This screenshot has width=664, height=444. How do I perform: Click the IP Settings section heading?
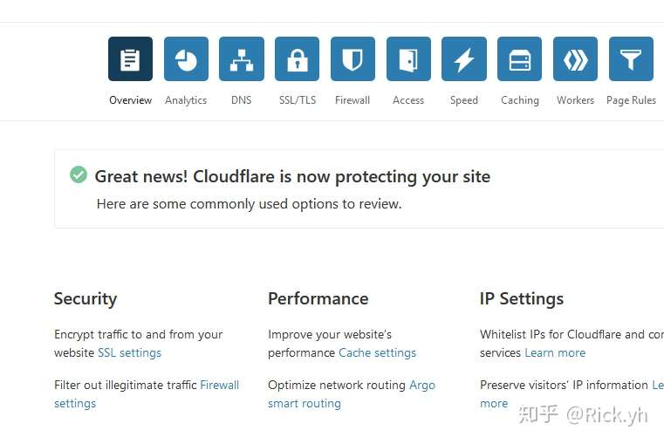pos(522,299)
